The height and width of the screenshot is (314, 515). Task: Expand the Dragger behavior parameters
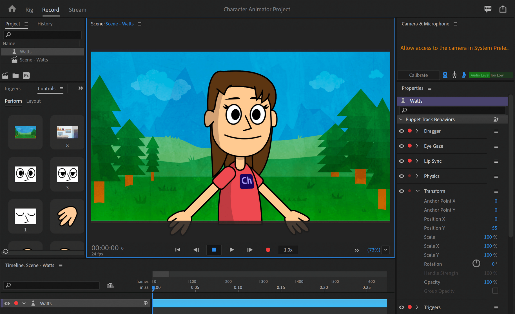pos(417,131)
